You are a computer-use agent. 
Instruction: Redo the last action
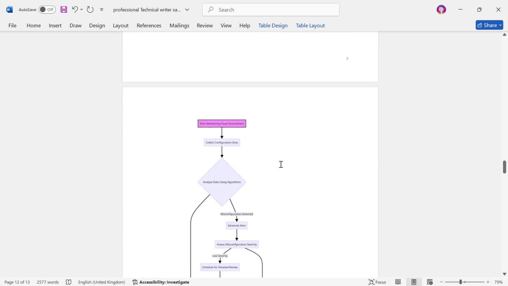90,10
